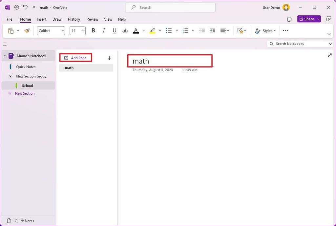Increase the paragraph indent
Screen dimensions: 336x226
212,30
